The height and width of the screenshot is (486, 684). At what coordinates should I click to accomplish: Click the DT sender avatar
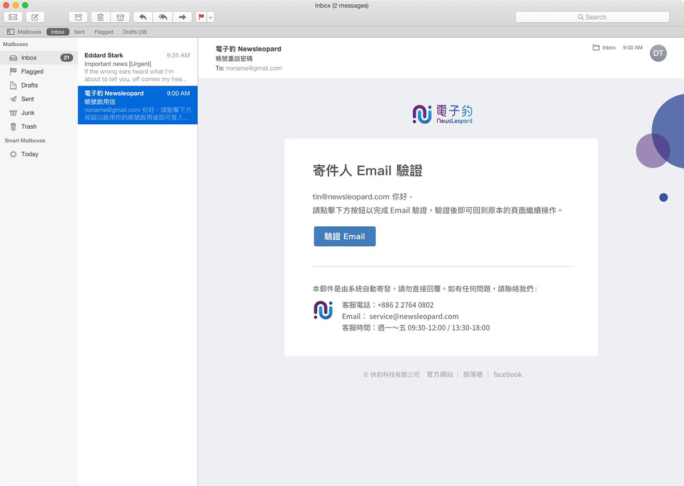[x=658, y=53]
